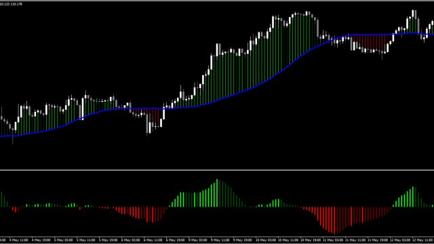Viewport: 434px width, 244px height.
Task: Click the '4 May 11:00' time axis label
Action: pos(18,240)
